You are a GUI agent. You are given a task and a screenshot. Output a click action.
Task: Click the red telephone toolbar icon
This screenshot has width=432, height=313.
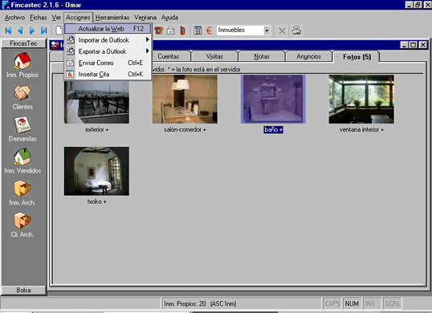click(159, 30)
